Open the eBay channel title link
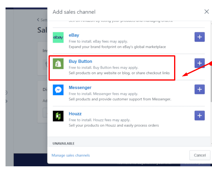The width and height of the screenshot is (212, 175). (x=74, y=35)
